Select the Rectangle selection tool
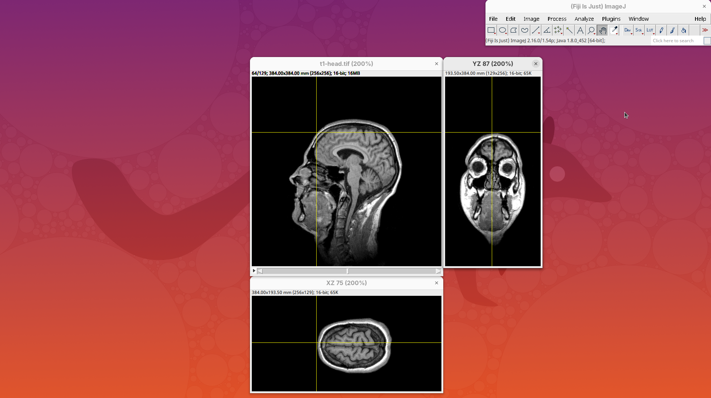Viewport: 711px width, 398px height. [x=491, y=30]
